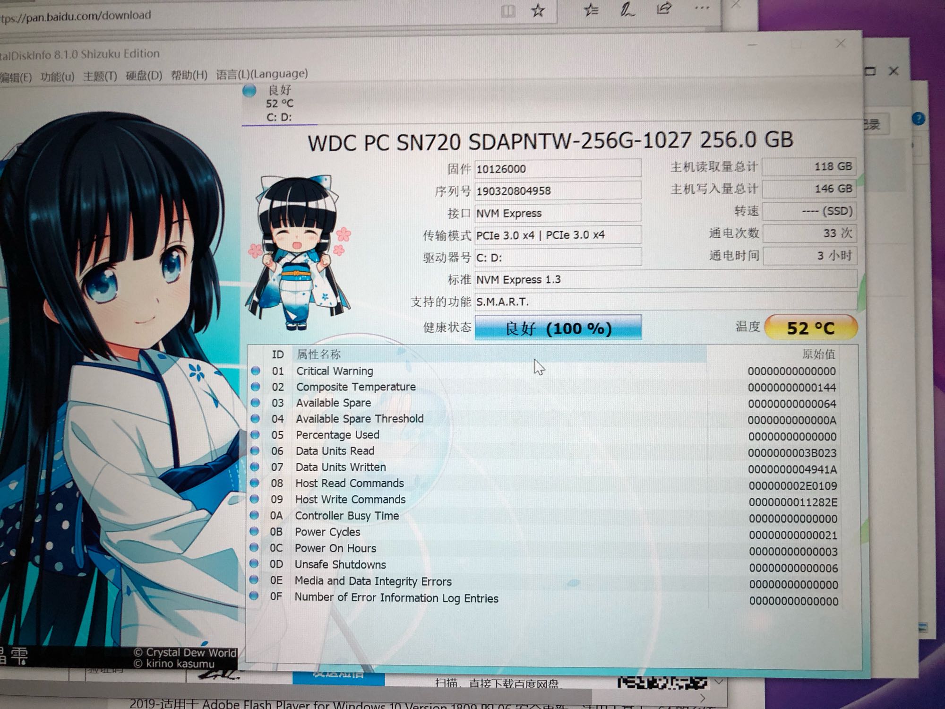The width and height of the screenshot is (945, 709).
Task: Click the add notes pen icon
Action: (627, 9)
